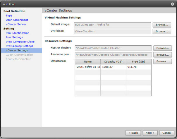Click Next to continue
The height and width of the screenshot is (139, 177).
click(150, 133)
